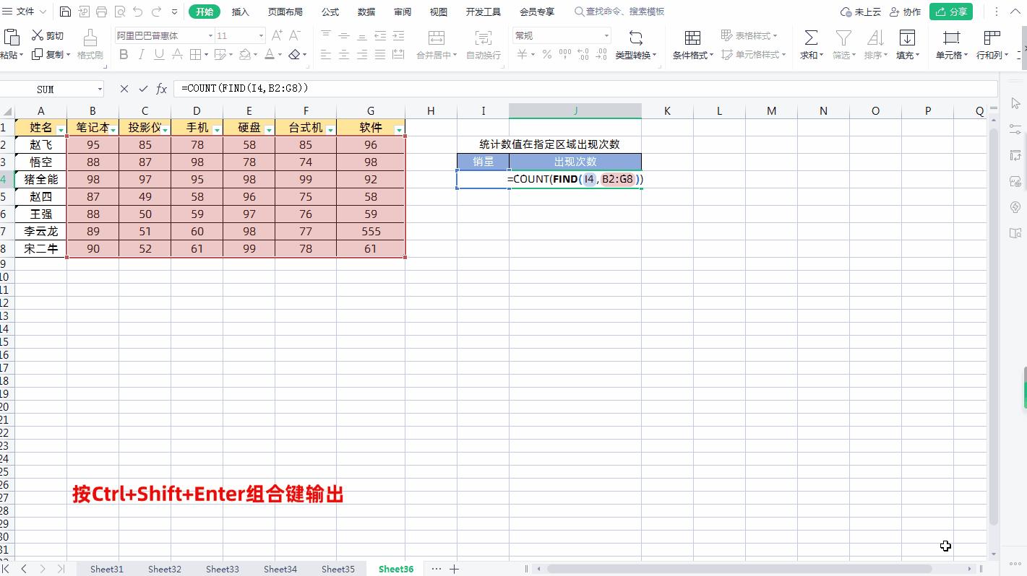Click the 分享 share button
This screenshot has width=1027, height=576.
click(x=950, y=11)
